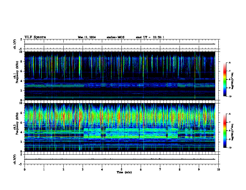
Task: Click time axis tick label "9"
Action: coord(199,170)
